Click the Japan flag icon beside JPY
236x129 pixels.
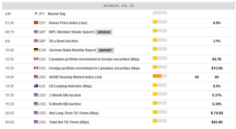click(36, 14)
